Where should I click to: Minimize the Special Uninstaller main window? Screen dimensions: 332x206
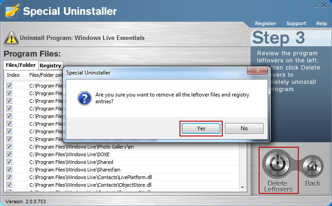tap(316, 6)
